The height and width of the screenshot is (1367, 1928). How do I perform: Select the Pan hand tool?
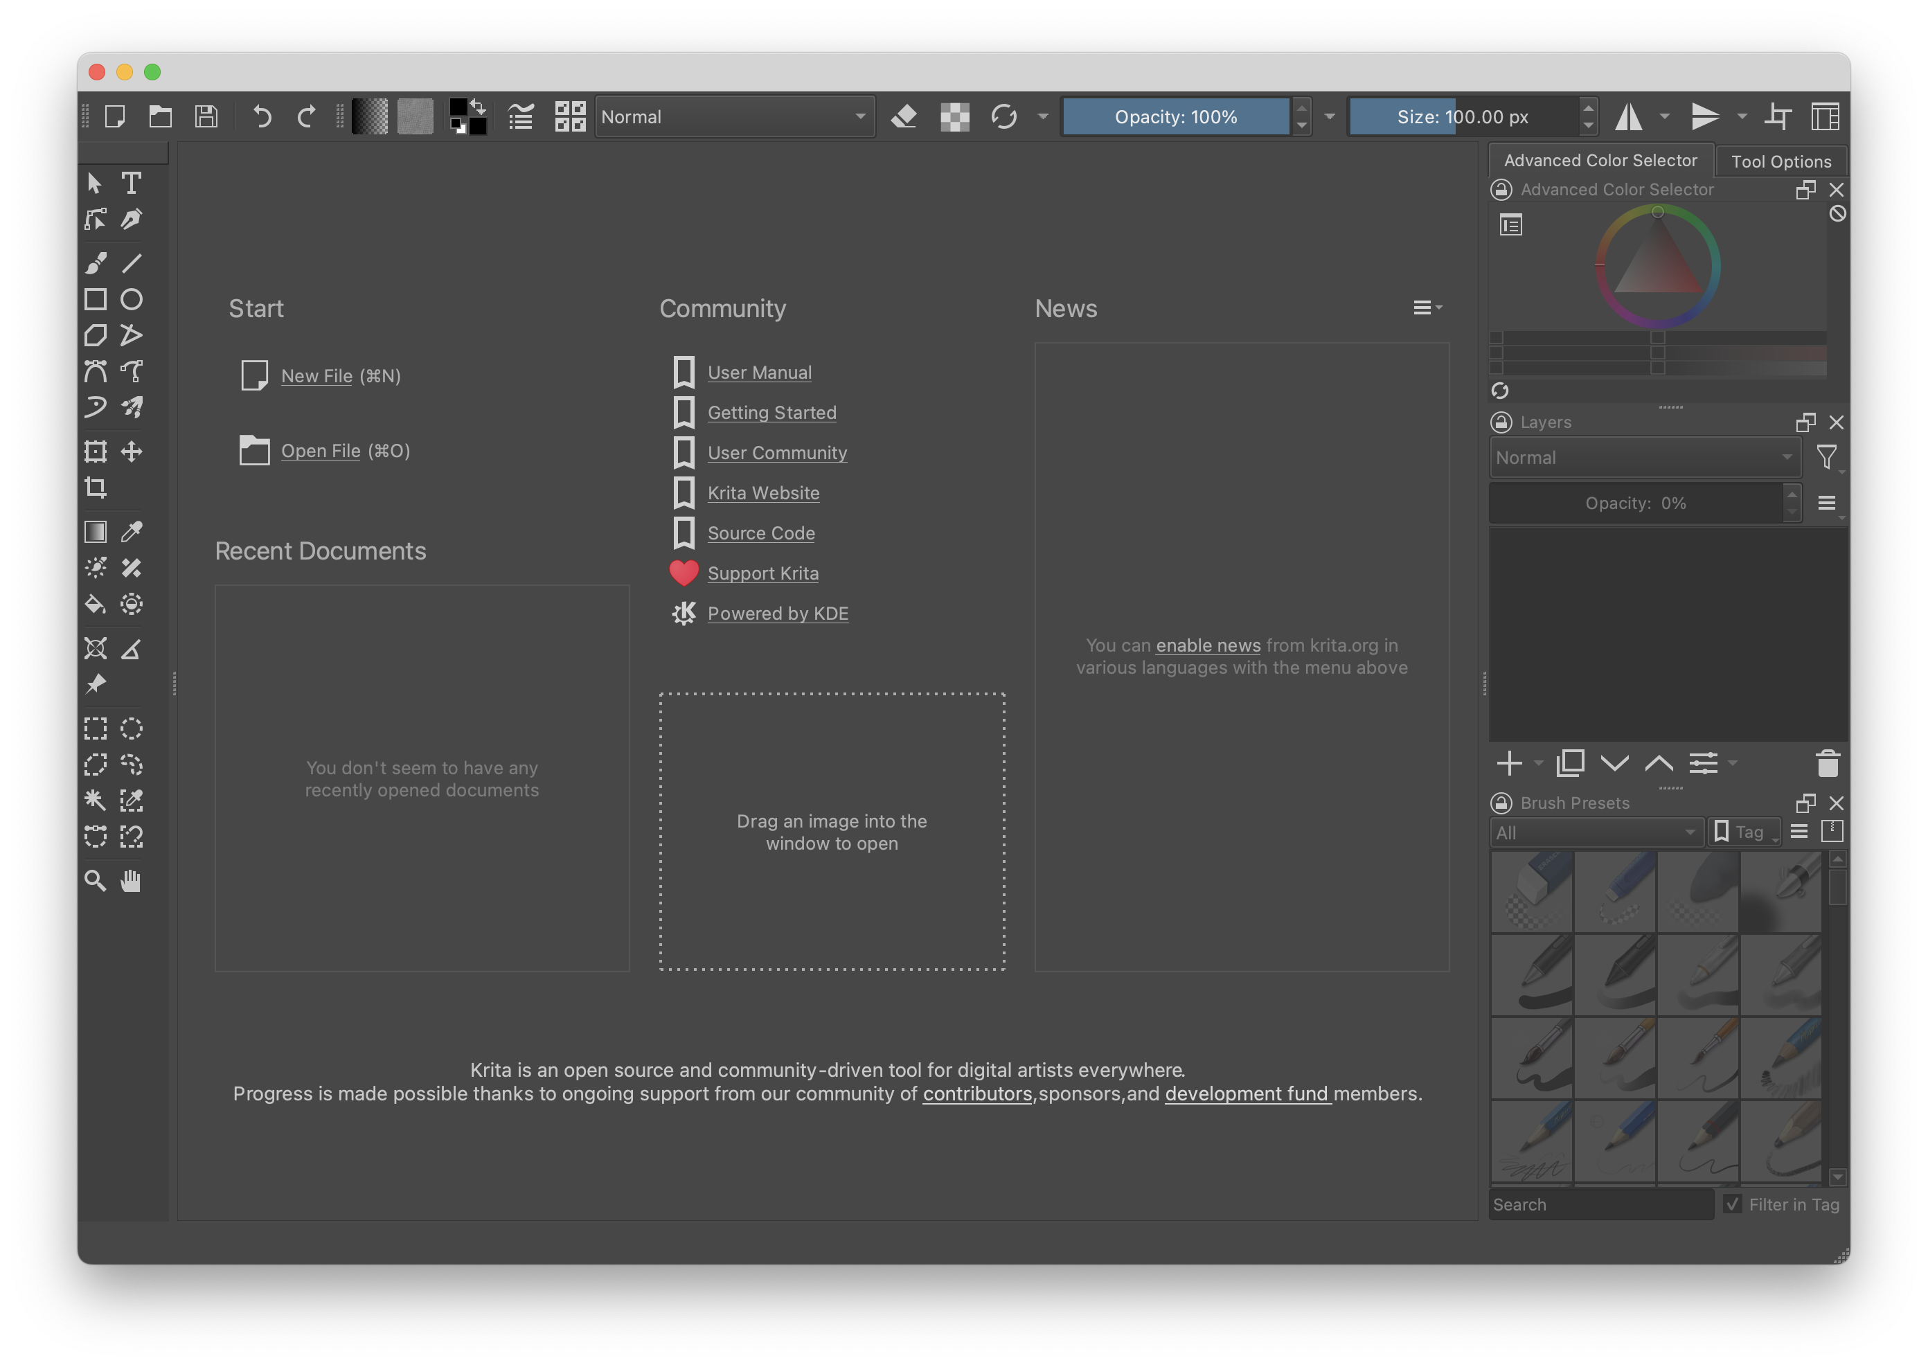point(132,882)
